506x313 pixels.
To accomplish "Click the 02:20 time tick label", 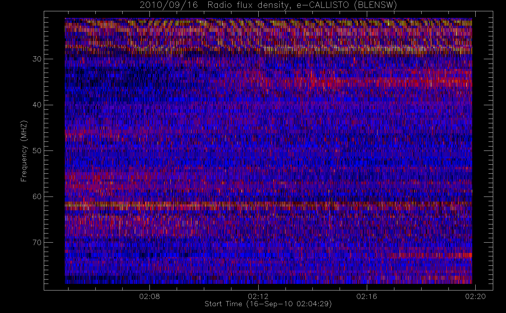I will (475, 296).
